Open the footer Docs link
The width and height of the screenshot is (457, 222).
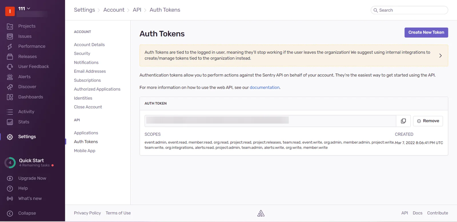click(x=417, y=213)
